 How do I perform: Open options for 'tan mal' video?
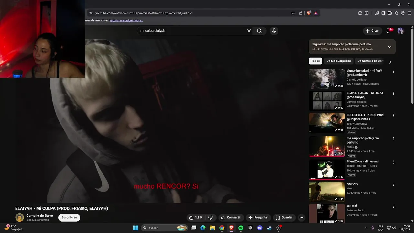(x=394, y=206)
